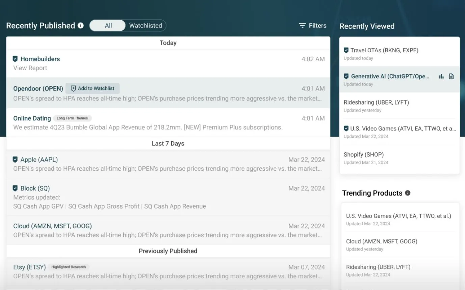The height and width of the screenshot is (290, 465).
Task: Click the info icon beside Trending Products
Action: point(408,193)
